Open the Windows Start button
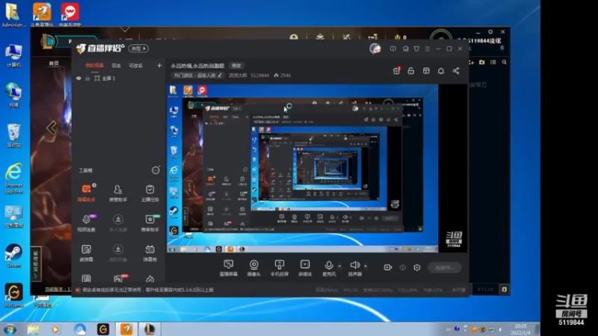This screenshot has height=336, width=598. point(10,329)
